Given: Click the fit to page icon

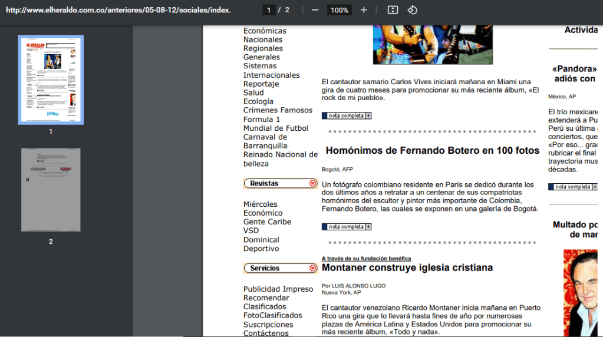Looking at the screenshot, I should [x=393, y=10].
